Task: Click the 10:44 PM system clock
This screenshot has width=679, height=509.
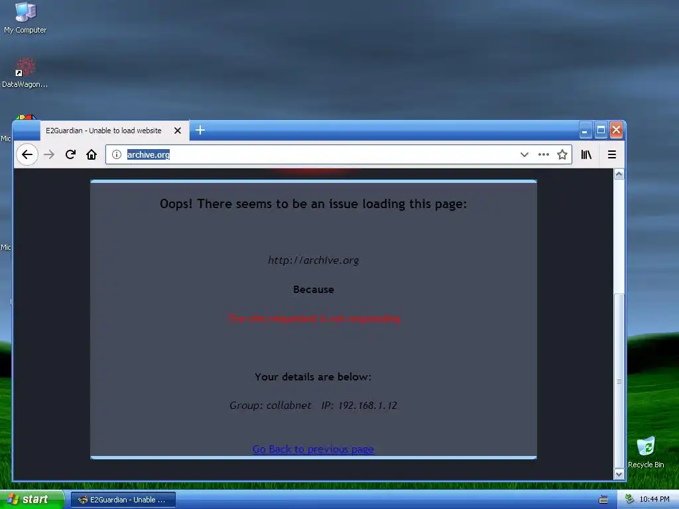Action: (654, 500)
